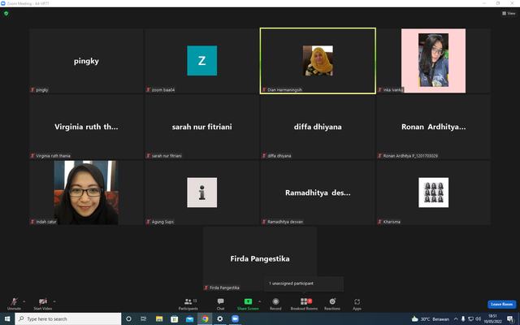Open Mail from the taskbar
The image size is (520, 325).
coord(189,318)
